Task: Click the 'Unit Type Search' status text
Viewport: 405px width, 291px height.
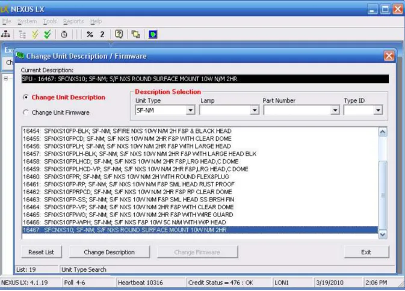Action: (84, 269)
